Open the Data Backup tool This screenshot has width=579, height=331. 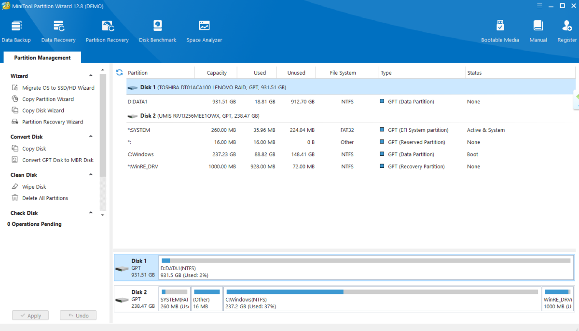16,31
